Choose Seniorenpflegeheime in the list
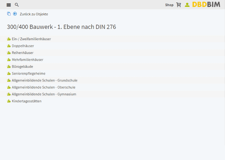The height and width of the screenshot is (160, 225). point(29,74)
